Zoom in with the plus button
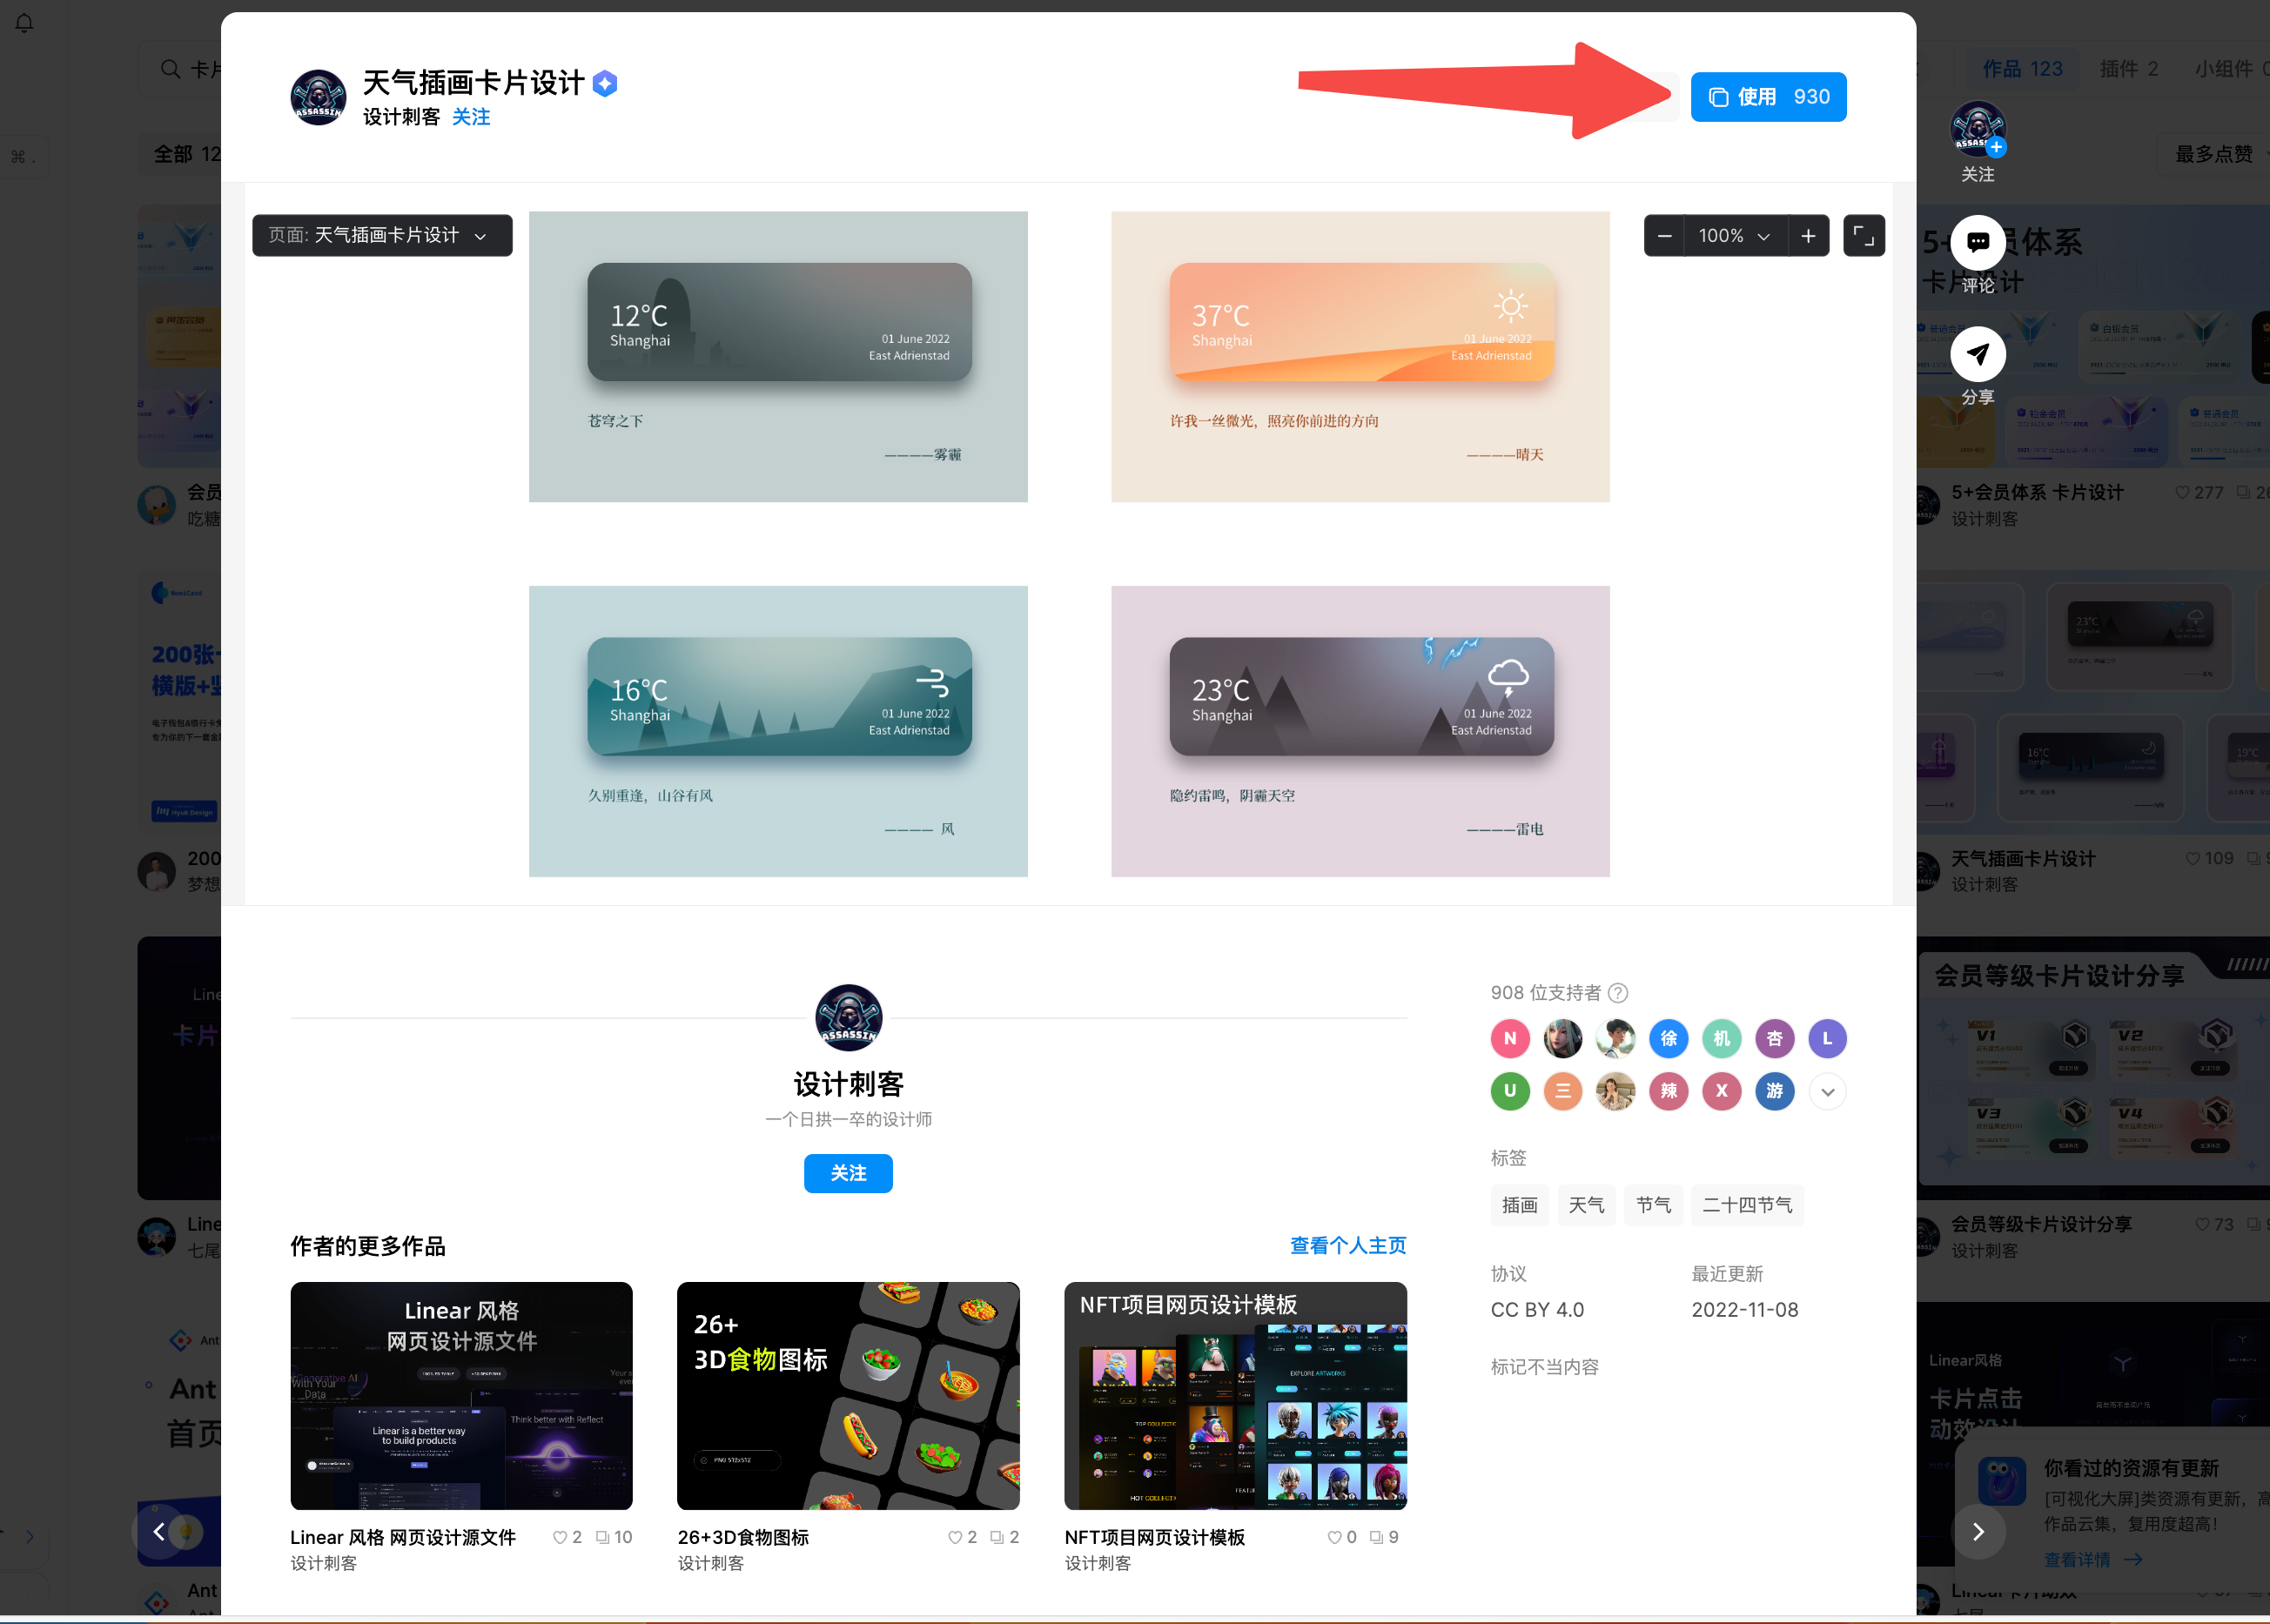The height and width of the screenshot is (1624, 2270). (x=1808, y=236)
